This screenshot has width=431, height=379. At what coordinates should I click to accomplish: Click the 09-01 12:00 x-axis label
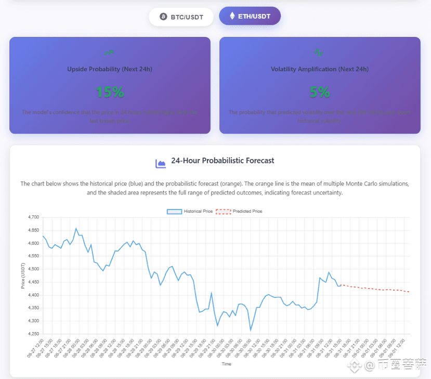coord(397,348)
